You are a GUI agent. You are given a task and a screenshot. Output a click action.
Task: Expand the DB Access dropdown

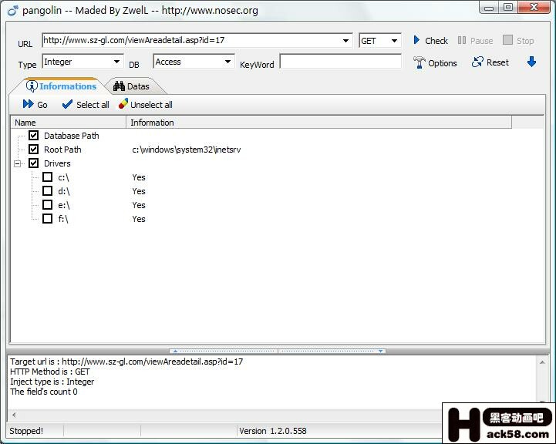tap(227, 62)
